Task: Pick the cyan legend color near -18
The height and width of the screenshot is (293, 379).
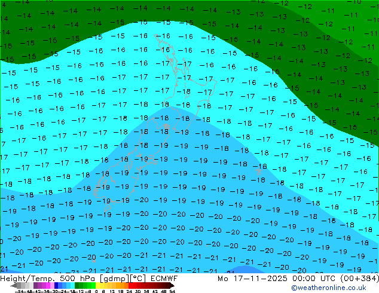Action: (72, 285)
